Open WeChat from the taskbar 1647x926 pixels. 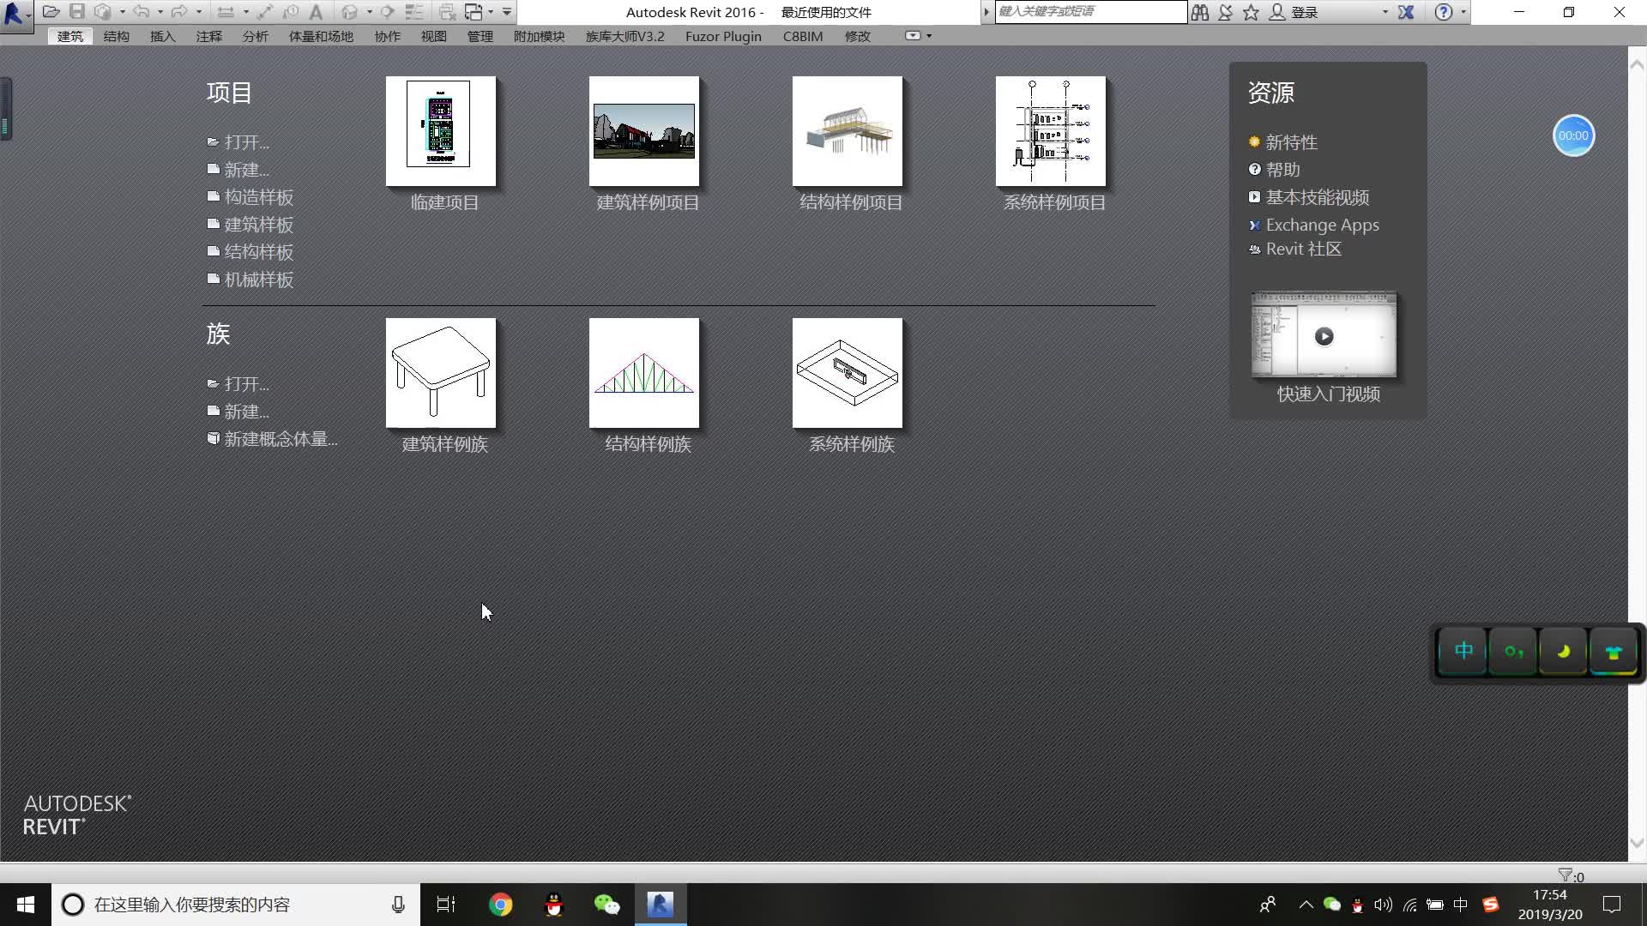[607, 905]
